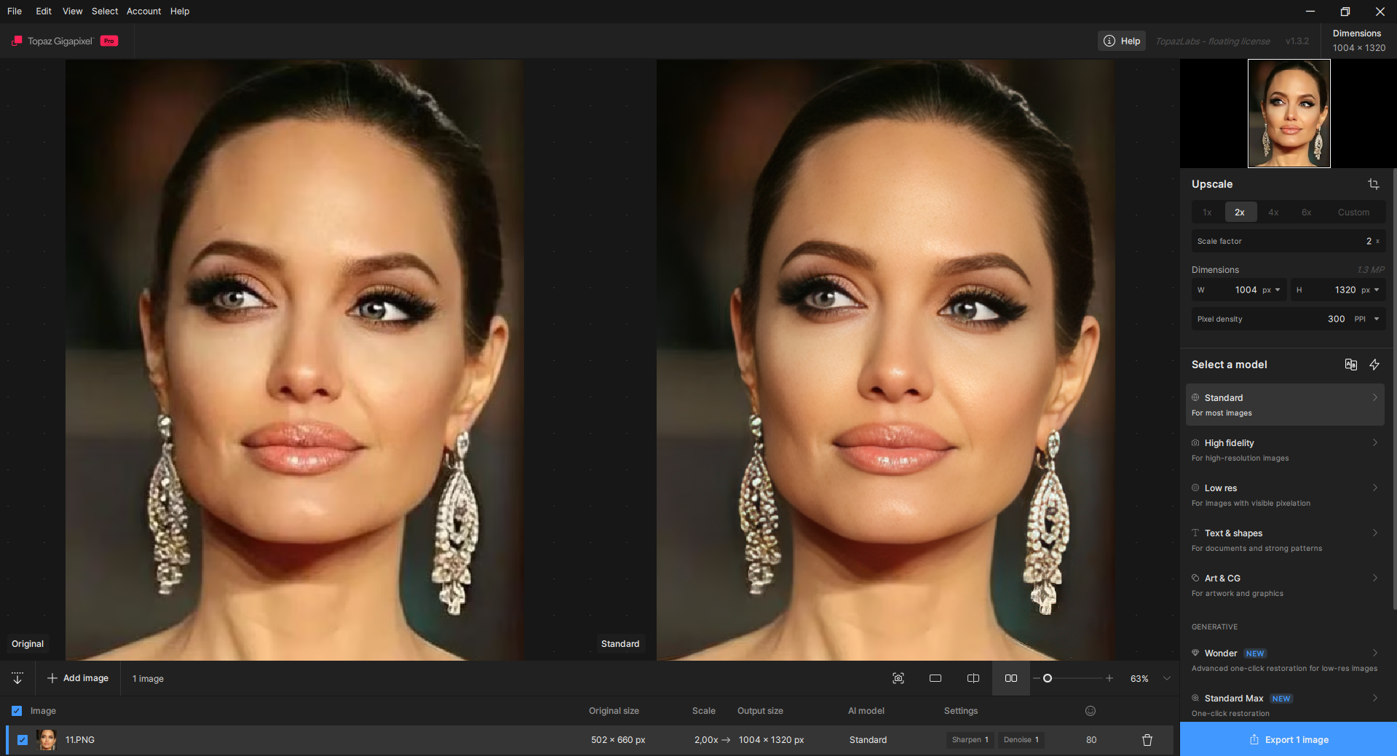This screenshot has width=1397, height=756.
Task: Toggle the Image select-all checkbox
Action: 17,711
